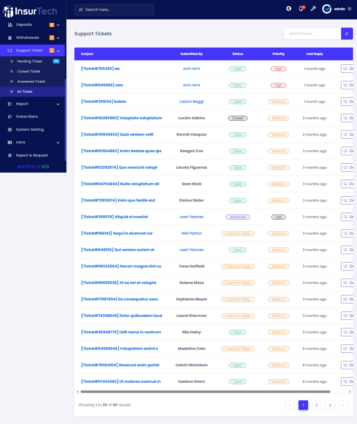Click the Deposits orange alert badge
Screen dimensions: 357x424
pos(52,25)
